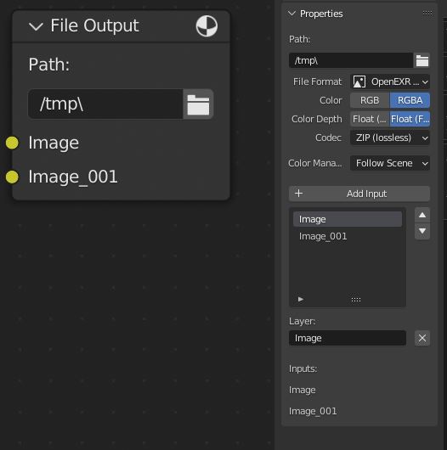Click the Image_001 entry under Inputs
447x450 pixels.
point(313,411)
